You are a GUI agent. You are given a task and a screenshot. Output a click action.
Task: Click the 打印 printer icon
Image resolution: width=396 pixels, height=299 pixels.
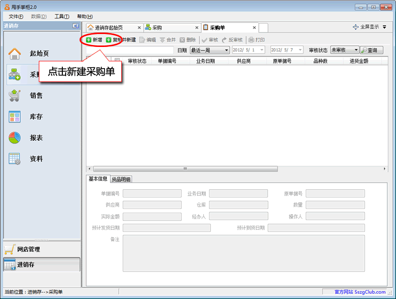click(251, 40)
